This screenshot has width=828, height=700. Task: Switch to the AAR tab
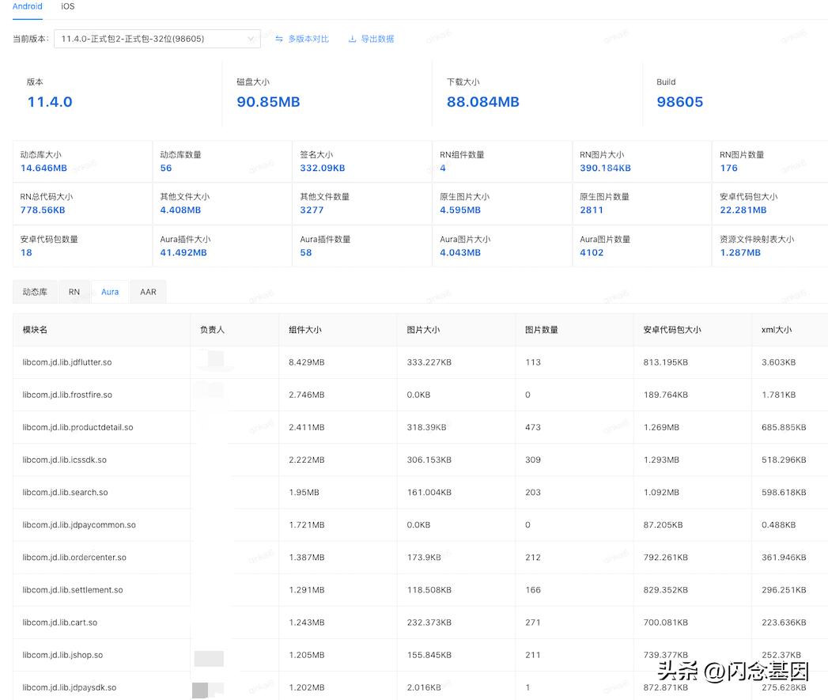(148, 291)
